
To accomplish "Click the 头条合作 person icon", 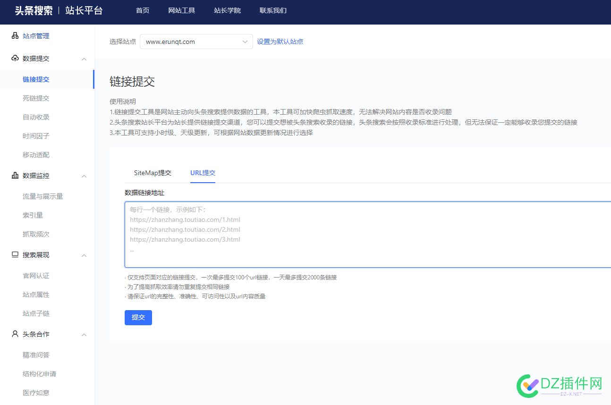I will tap(15, 334).
